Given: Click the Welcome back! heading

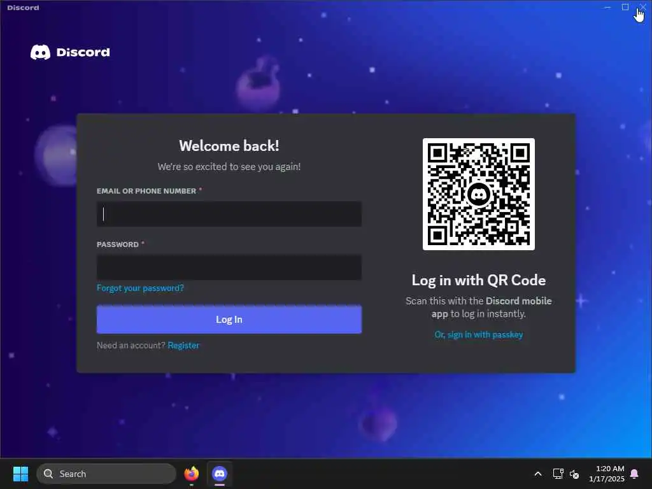Looking at the screenshot, I should click(229, 146).
